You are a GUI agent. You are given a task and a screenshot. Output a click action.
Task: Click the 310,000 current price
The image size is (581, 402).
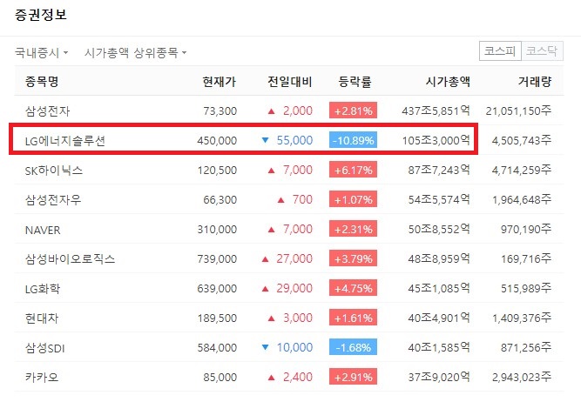[x=217, y=229]
